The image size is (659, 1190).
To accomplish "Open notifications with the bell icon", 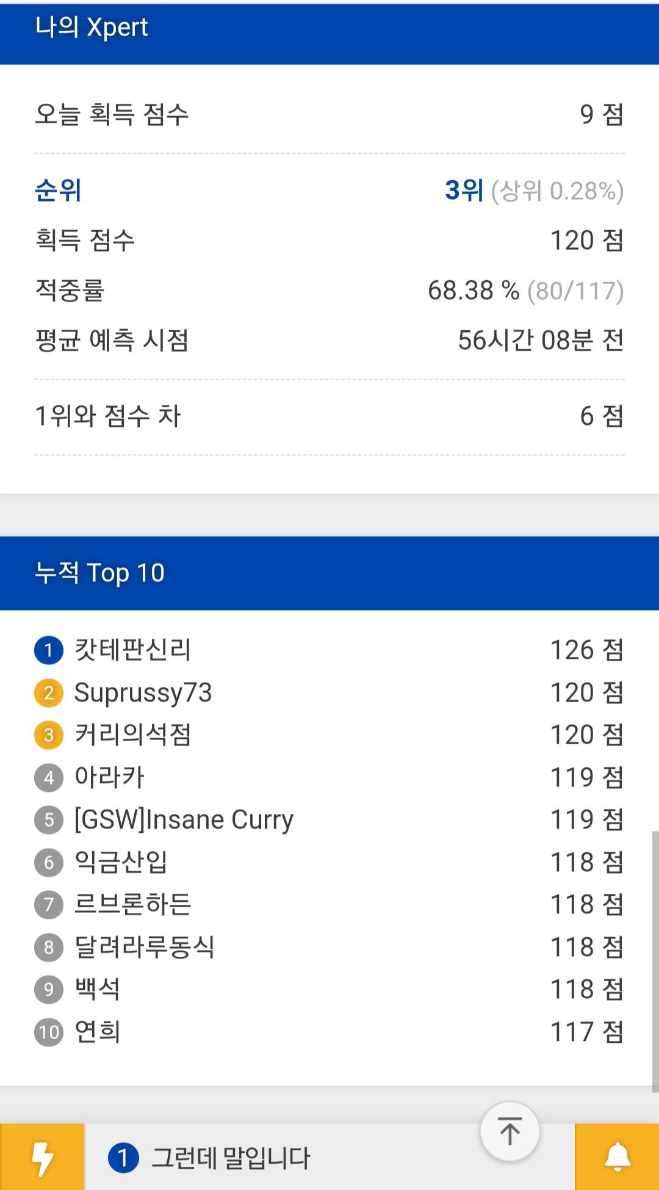I will [x=617, y=1157].
